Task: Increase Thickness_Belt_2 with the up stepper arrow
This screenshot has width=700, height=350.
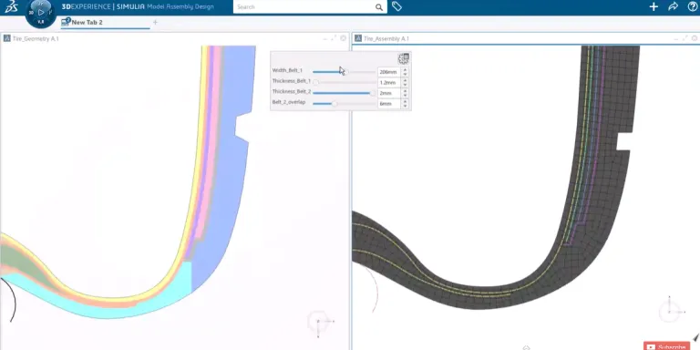Action: 405,91
